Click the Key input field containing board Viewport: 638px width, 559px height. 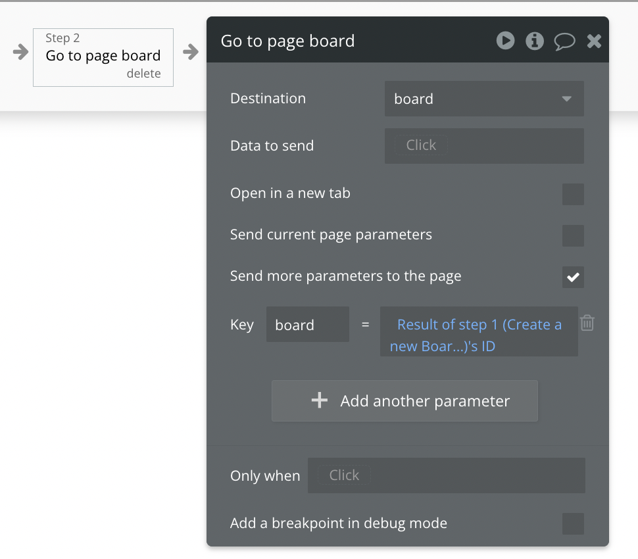pyautogui.click(x=307, y=325)
